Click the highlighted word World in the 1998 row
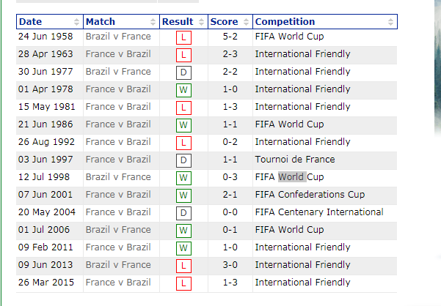Screen dimensions: 441x306 tap(292, 177)
